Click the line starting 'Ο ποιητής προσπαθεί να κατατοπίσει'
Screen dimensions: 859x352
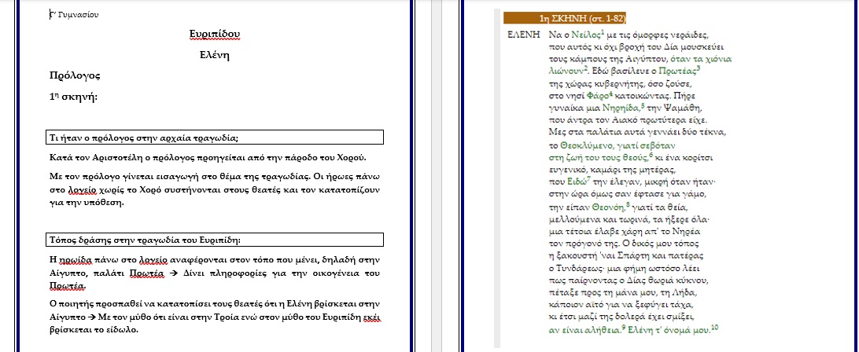click(215, 304)
